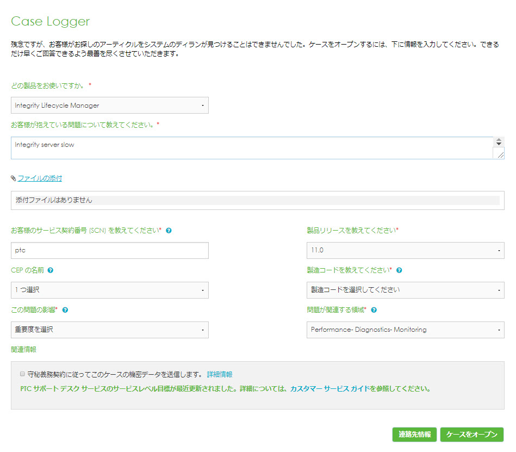Click the help icon beside CEP の名前
Image resolution: width=516 pixels, height=452 pixels.
point(51,270)
